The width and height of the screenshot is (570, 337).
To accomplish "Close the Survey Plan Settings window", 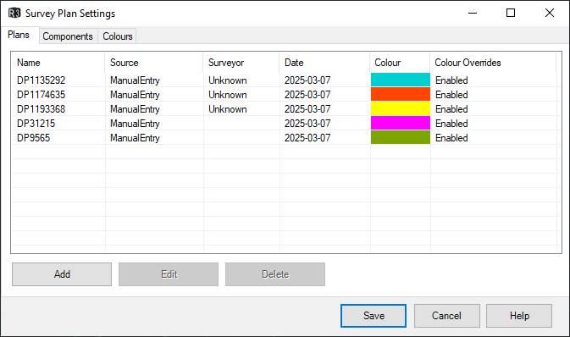I will point(550,13).
